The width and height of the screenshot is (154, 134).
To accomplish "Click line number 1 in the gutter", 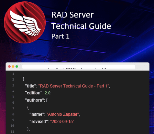I will pyautogui.click(x=13, y=74).
